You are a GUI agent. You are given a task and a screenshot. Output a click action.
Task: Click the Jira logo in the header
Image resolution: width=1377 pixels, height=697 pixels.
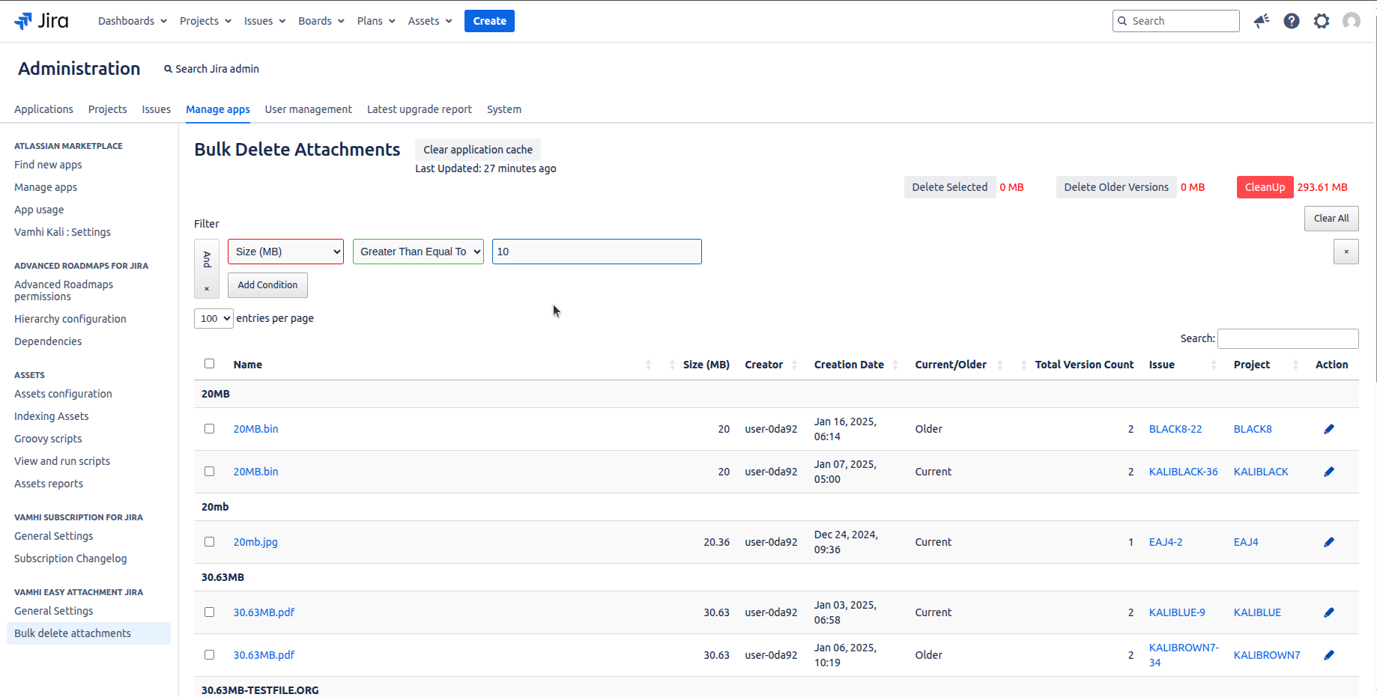[x=41, y=21]
